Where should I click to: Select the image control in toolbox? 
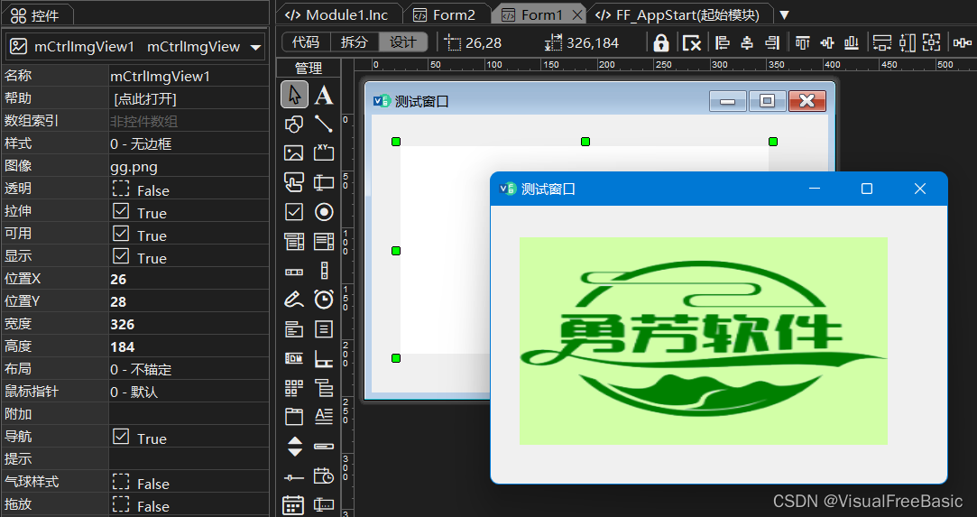pos(294,153)
